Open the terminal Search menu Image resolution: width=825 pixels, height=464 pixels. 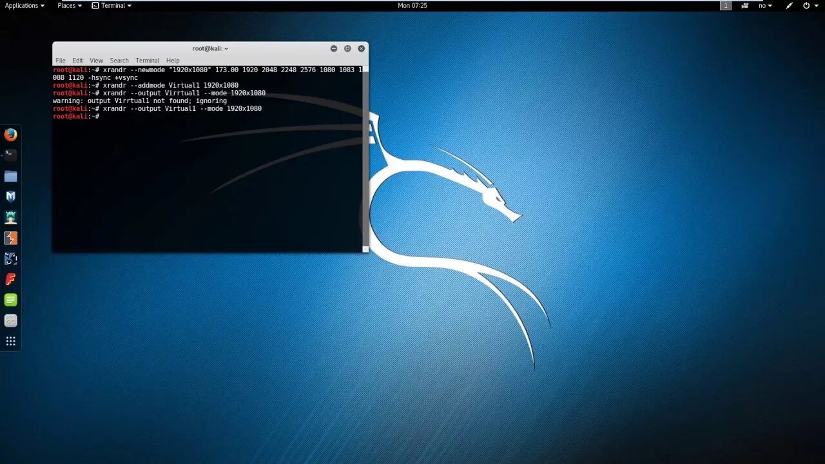pyautogui.click(x=119, y=61)
